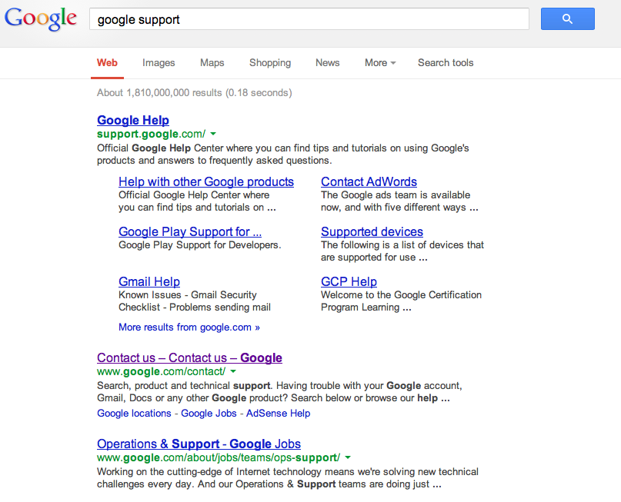Click the Search, product and technical support snippet
Image resolution: width=621 pixels, height=502 pixels.
coord(279,391)
